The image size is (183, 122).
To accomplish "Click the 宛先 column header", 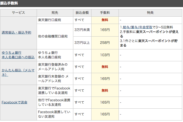I will [55, 13].
